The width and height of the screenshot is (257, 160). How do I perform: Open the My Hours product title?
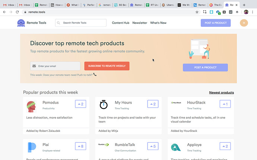click(123, 102)
